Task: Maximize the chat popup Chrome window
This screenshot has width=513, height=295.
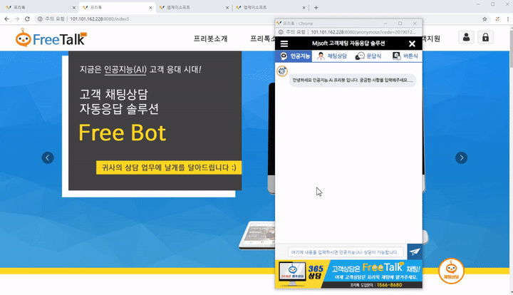Action: (400, 24)
